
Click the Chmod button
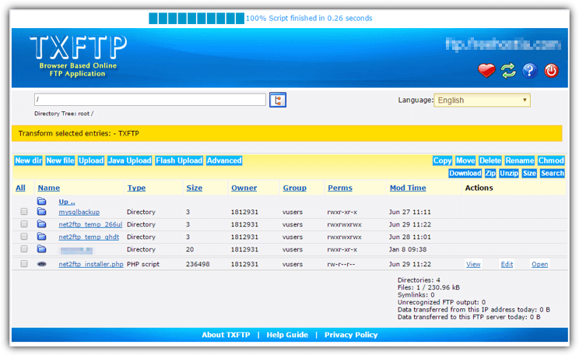click(551, 160)
